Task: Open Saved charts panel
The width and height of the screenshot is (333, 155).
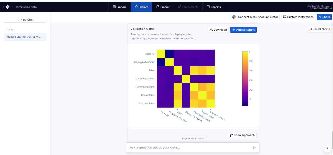Action: (x=319, y=29)
